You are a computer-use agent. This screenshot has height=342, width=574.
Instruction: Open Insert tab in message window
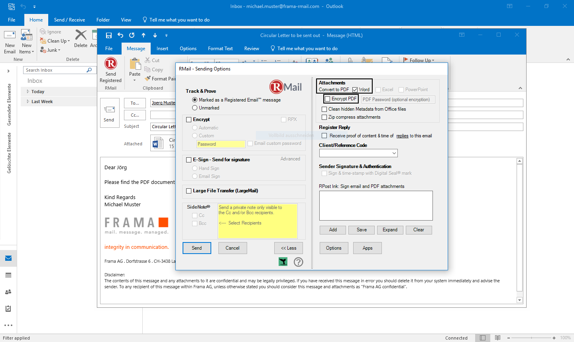(162, 49)
